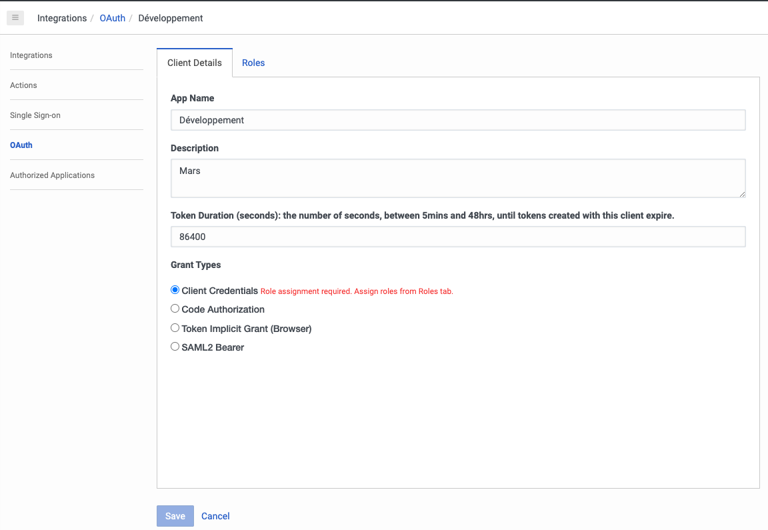Screen dimensions: 768x530
Task: Open Integrations in the left sidebar
Action: (x=31, y=55)
